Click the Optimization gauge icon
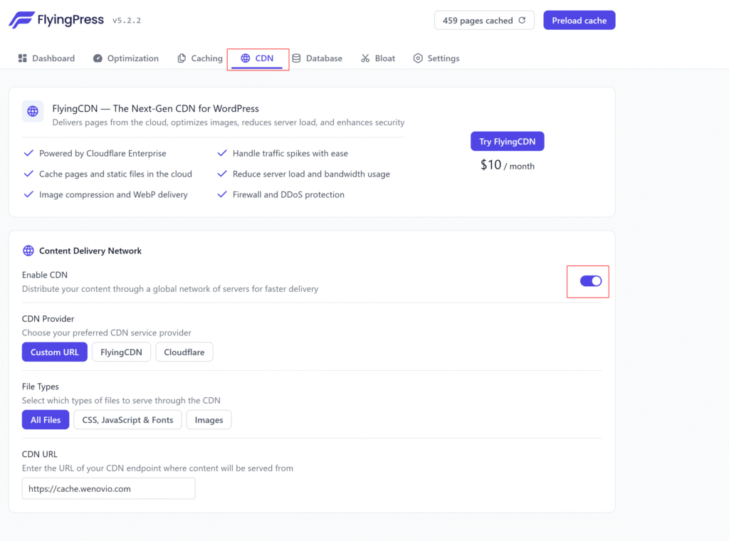Image resolution: width=729 pixels, height=541 pixels. pyautogui.click(x=98, y=58)
